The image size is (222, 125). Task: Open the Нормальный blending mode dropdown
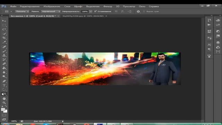pos(51,11)
